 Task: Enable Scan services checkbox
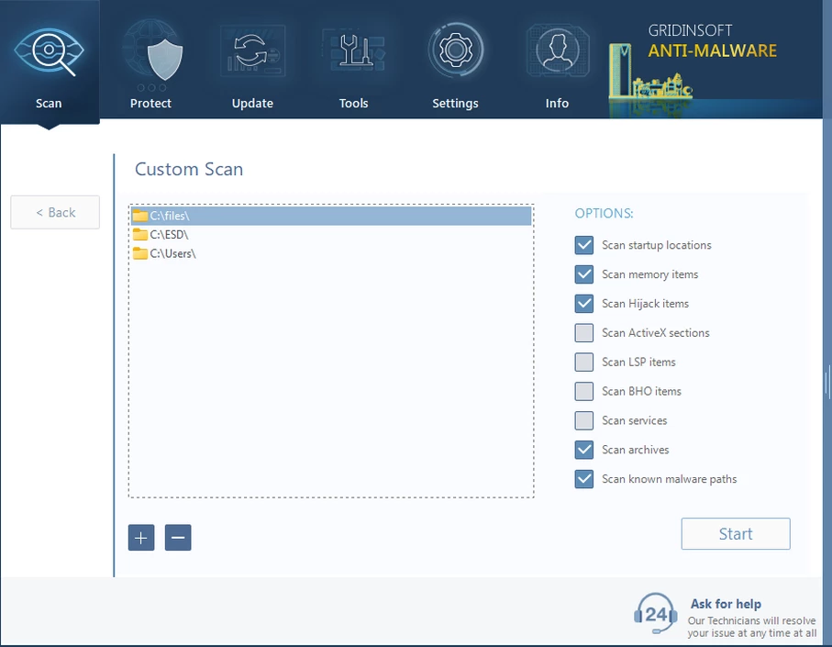[x=584, y=420]
